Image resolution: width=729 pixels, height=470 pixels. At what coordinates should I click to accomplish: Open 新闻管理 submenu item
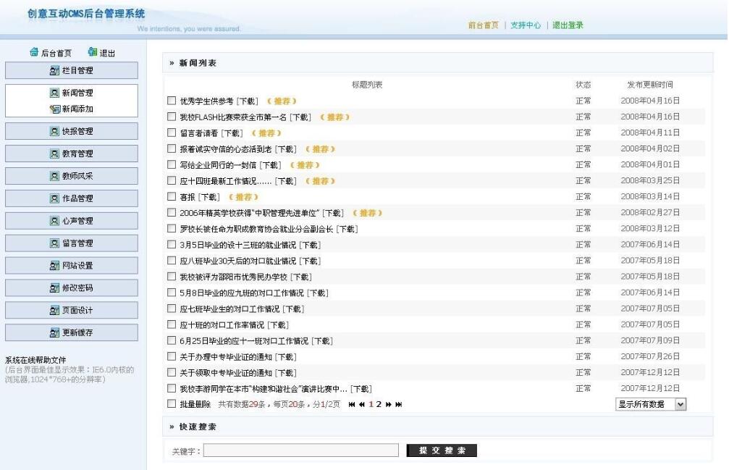point(77,93)
